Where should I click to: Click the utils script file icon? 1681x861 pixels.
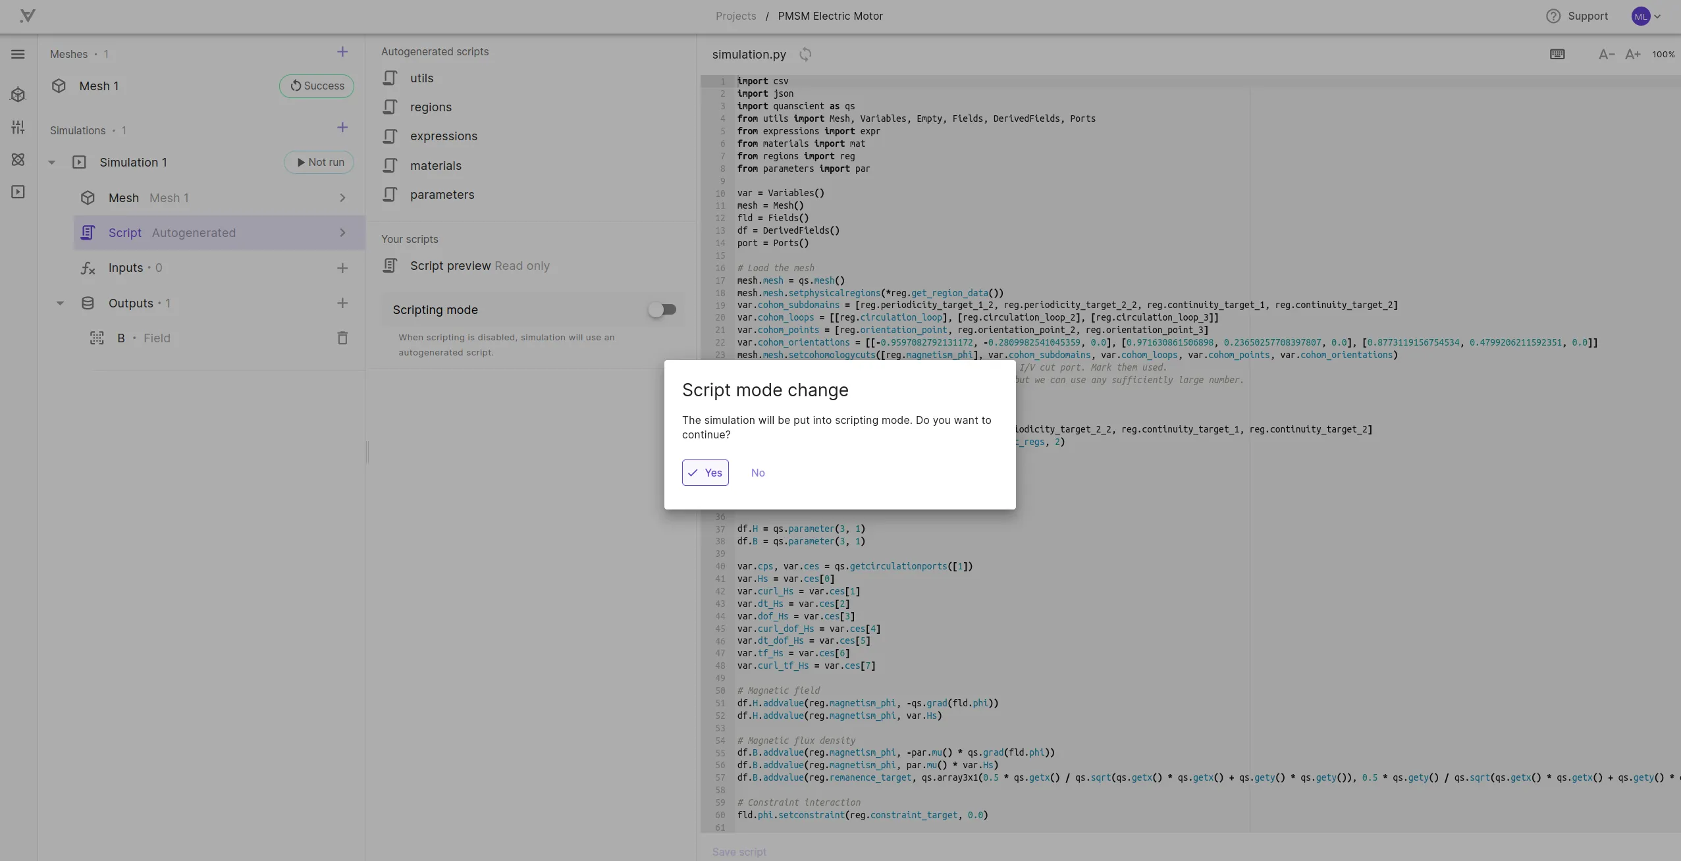(x=390, y=78)
